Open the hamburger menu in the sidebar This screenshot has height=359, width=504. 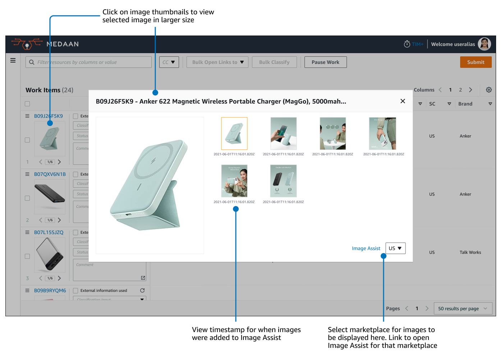13,60
